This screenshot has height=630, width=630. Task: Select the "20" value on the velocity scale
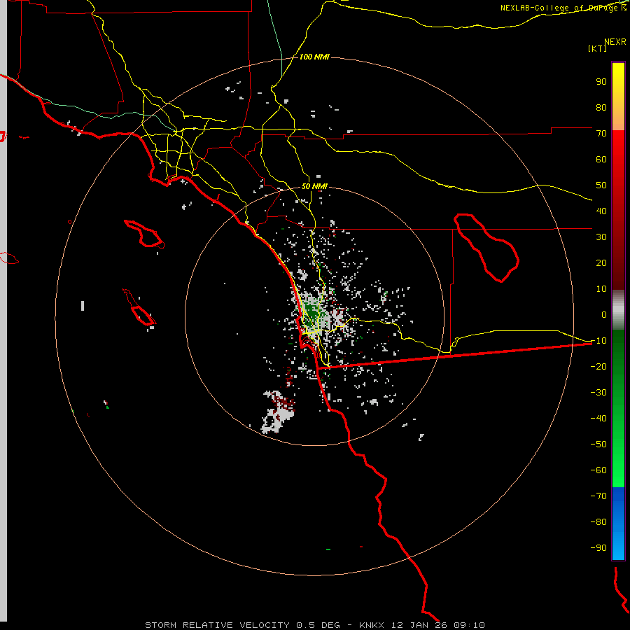(601, 263)
